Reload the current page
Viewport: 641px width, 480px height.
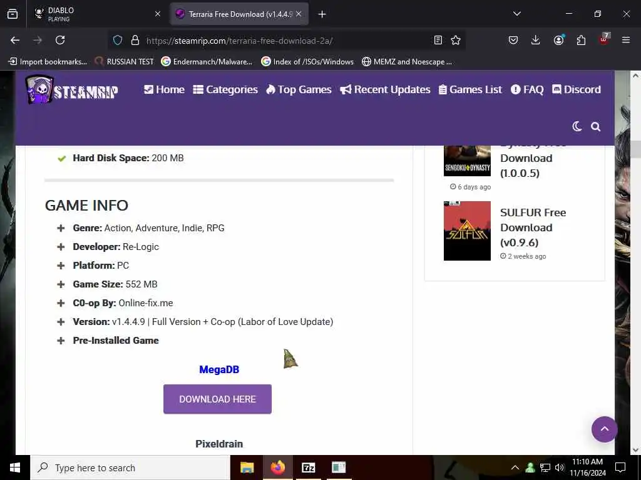click(60, 40)
